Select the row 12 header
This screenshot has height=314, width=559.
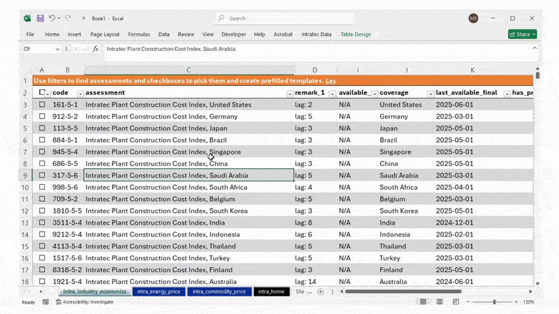25,211
